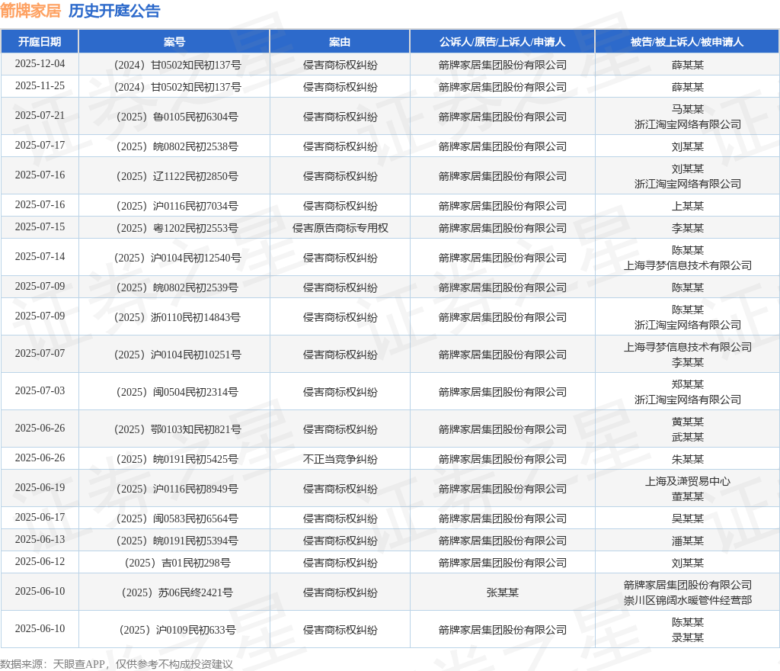Click defendant 马某某

[x=688, y=109]
